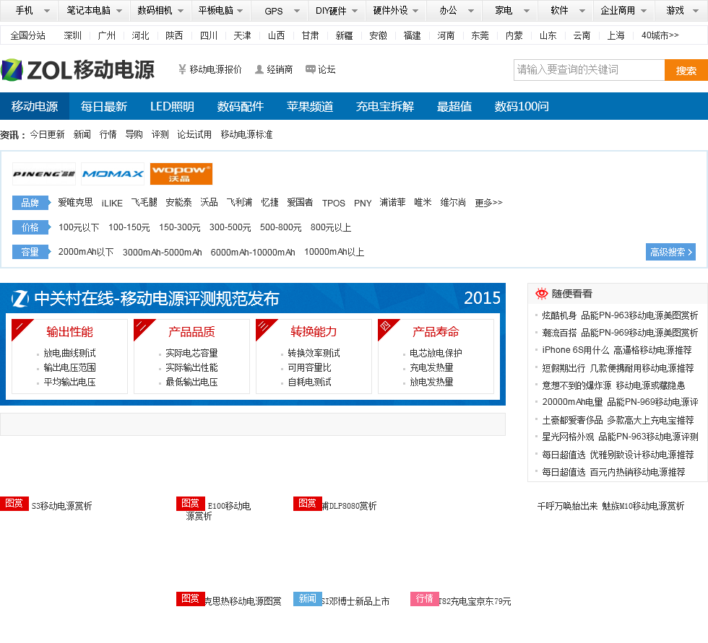
Task: Filter price 100元以下
Action: coord(79,227)
